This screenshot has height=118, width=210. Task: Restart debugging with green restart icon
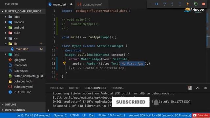click(196, 4)
